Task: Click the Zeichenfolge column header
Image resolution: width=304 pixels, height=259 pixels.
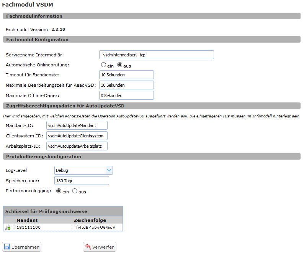Action: pos(90,220)
